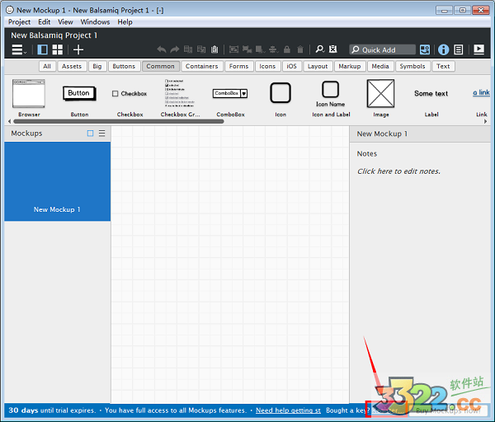The height and width of the screenshot is (422, 495).
Task: Toggle the UI Library panel icon
Action: [425, 49]
